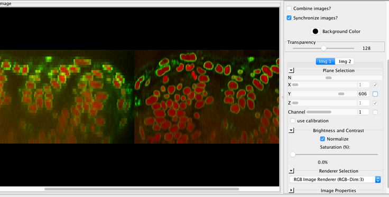Enable the Combine images checkbox
Viewport: 389px width, 197px height.
(289, 8)
